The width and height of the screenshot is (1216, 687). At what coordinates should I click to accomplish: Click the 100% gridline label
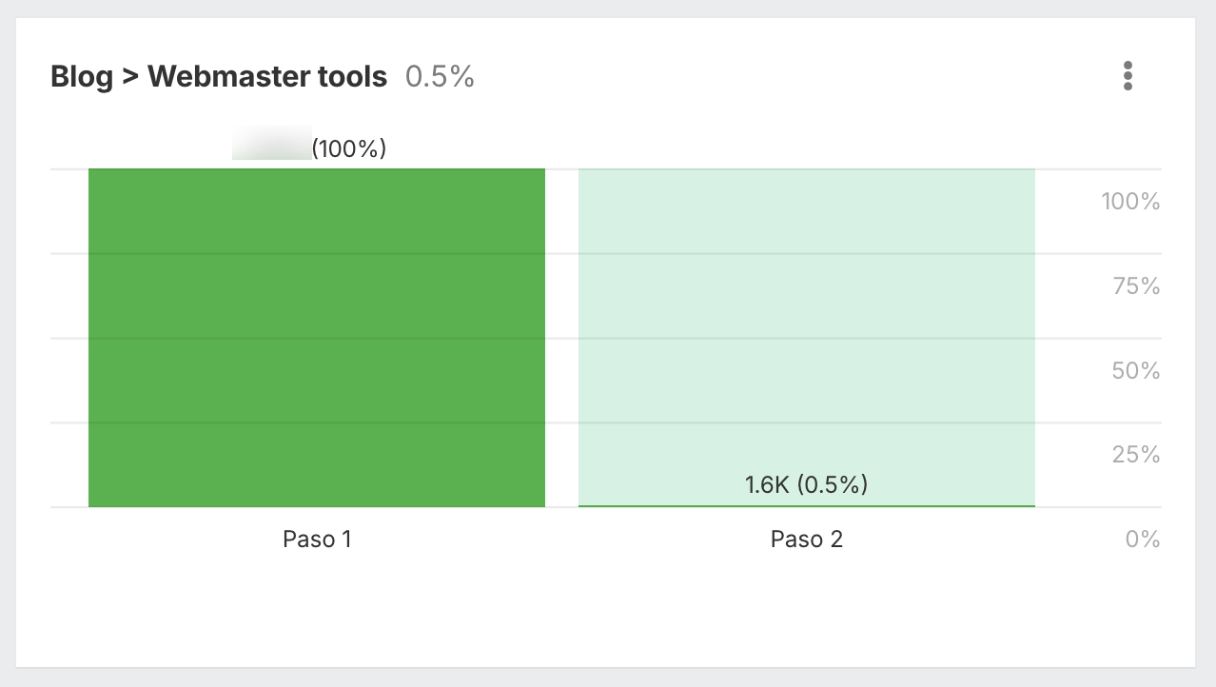(x=1129, y=202)
